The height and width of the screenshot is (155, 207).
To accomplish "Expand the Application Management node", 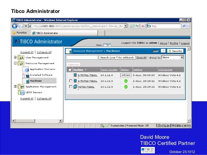I will tap(15, 86).
